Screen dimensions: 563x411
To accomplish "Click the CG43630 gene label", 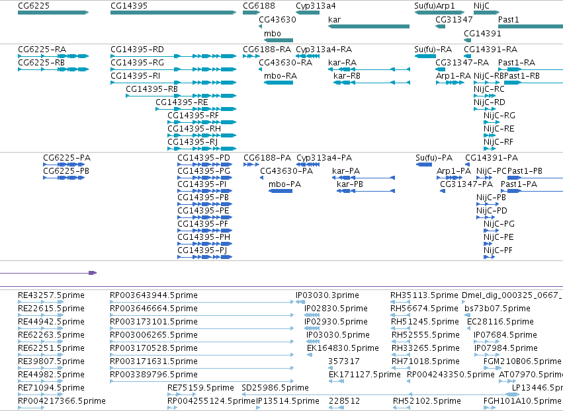I will (278, 19).
